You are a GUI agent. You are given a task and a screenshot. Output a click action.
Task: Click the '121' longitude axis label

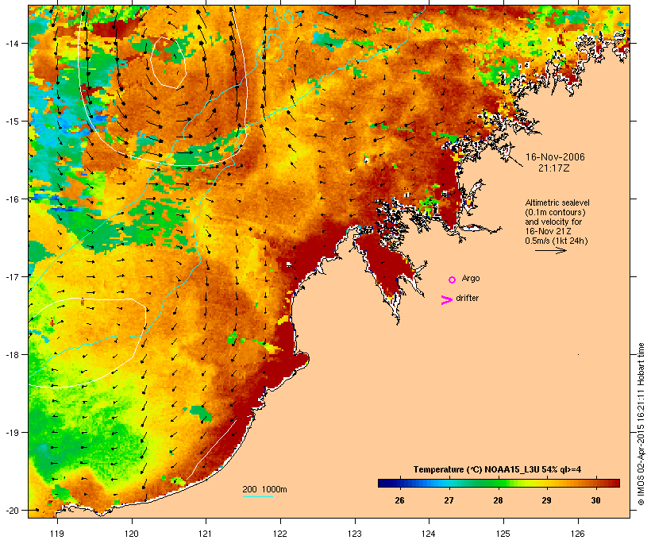tap(206, 534)
